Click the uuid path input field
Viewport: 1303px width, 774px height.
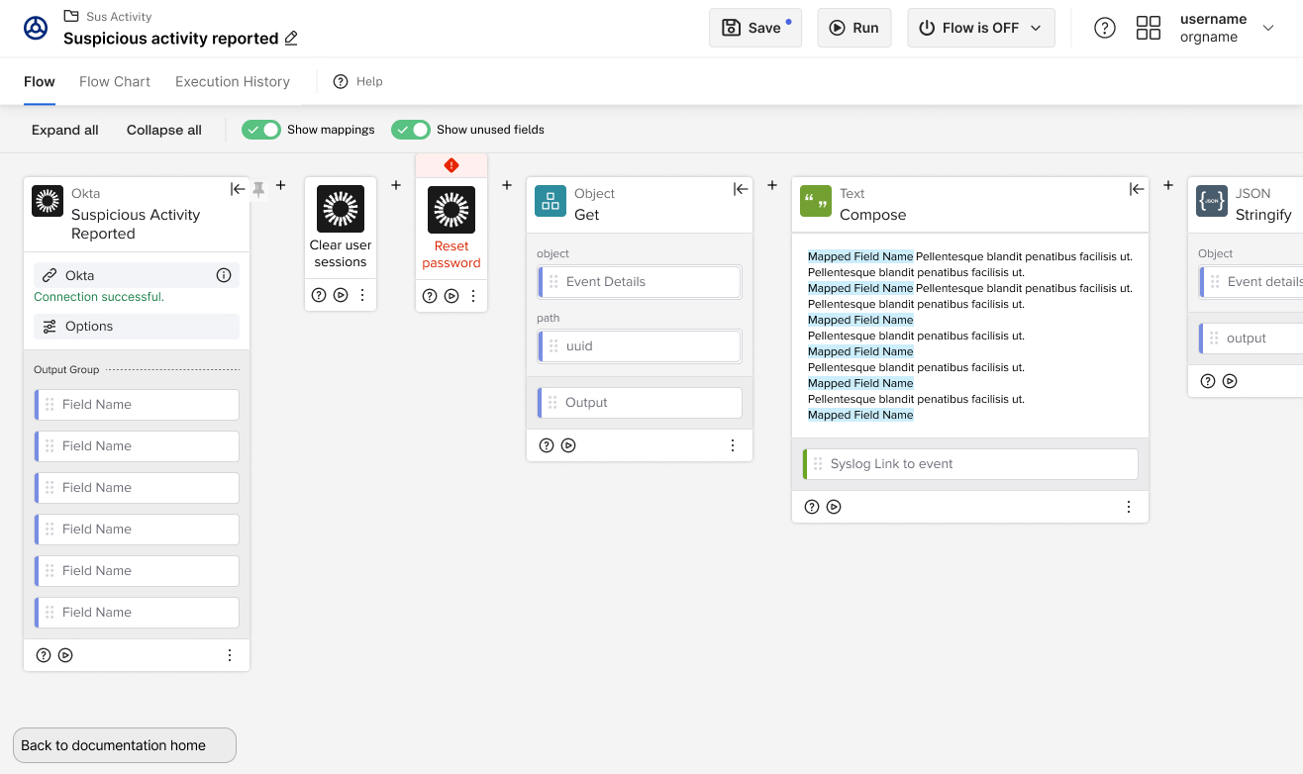(640, 346)
